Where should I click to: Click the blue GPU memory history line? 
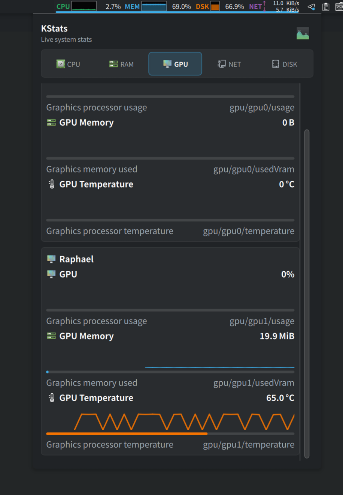pos(219,367)
